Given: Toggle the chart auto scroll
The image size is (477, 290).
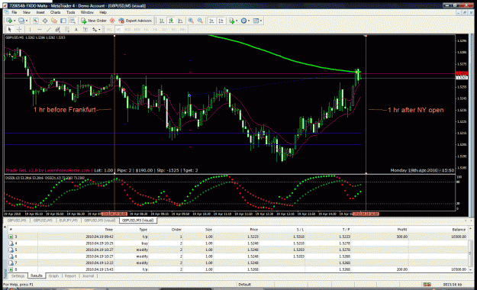Looking at the screenshot, I should point(211,21).
